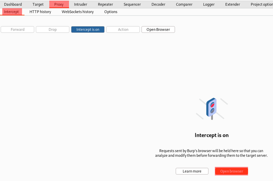Open the Logger tab
The image size is (273, 181).
pos(209,4)
